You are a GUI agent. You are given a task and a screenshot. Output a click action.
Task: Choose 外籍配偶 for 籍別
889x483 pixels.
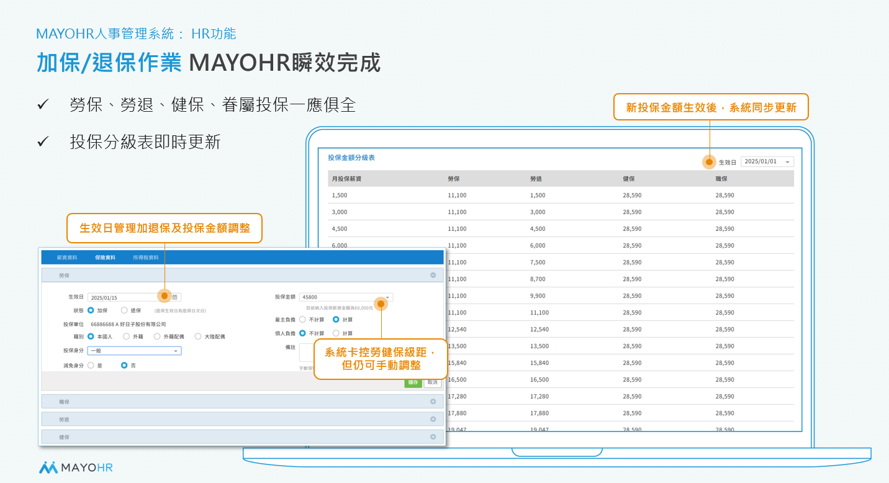pos(157,336)
